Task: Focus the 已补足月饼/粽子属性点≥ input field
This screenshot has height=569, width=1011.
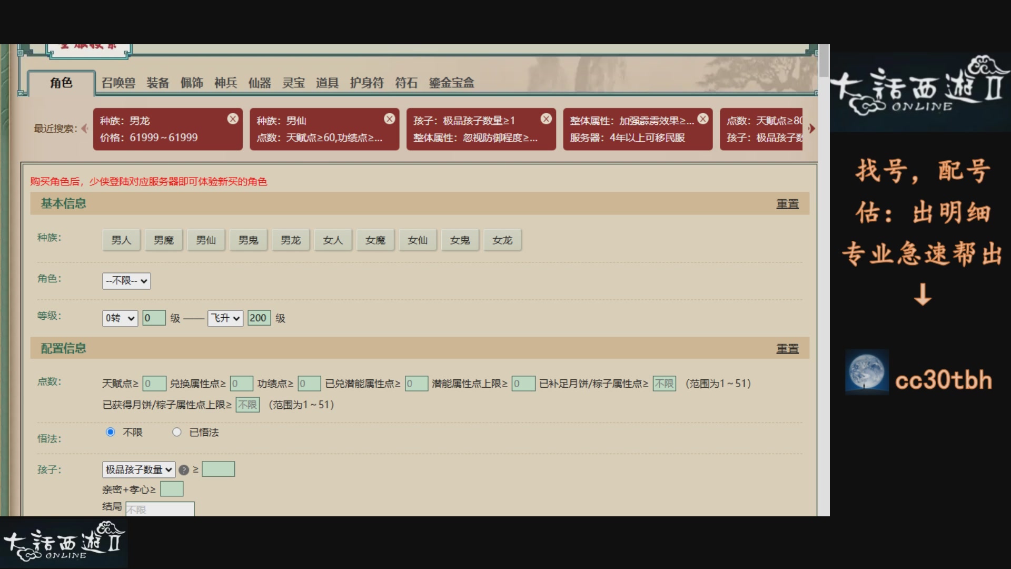Action: pos(665,384)
